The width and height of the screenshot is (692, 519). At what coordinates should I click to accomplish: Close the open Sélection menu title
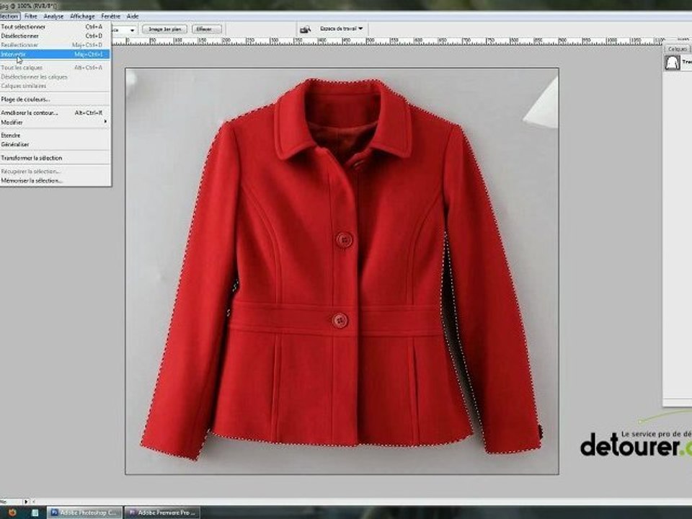point(9,17)
